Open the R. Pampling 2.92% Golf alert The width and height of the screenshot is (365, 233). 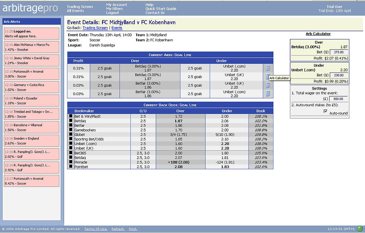point(31,168)
